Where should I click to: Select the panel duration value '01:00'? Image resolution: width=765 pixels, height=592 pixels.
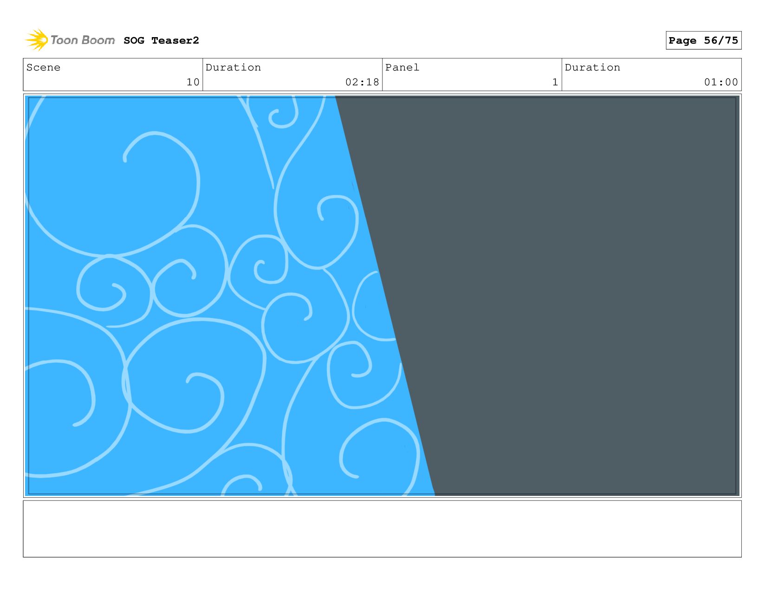point(721,82)
